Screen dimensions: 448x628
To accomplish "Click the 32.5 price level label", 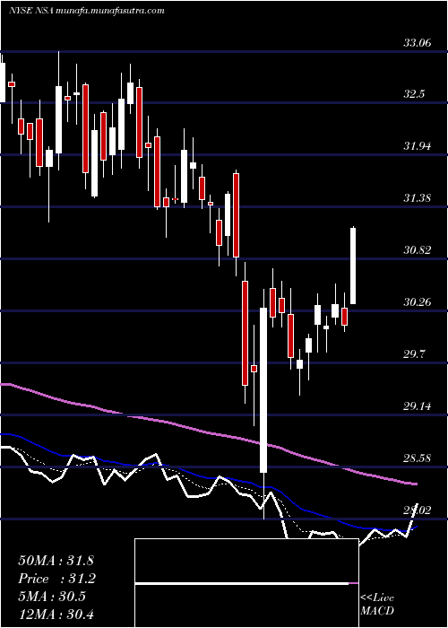I will (x=414, y=94).
